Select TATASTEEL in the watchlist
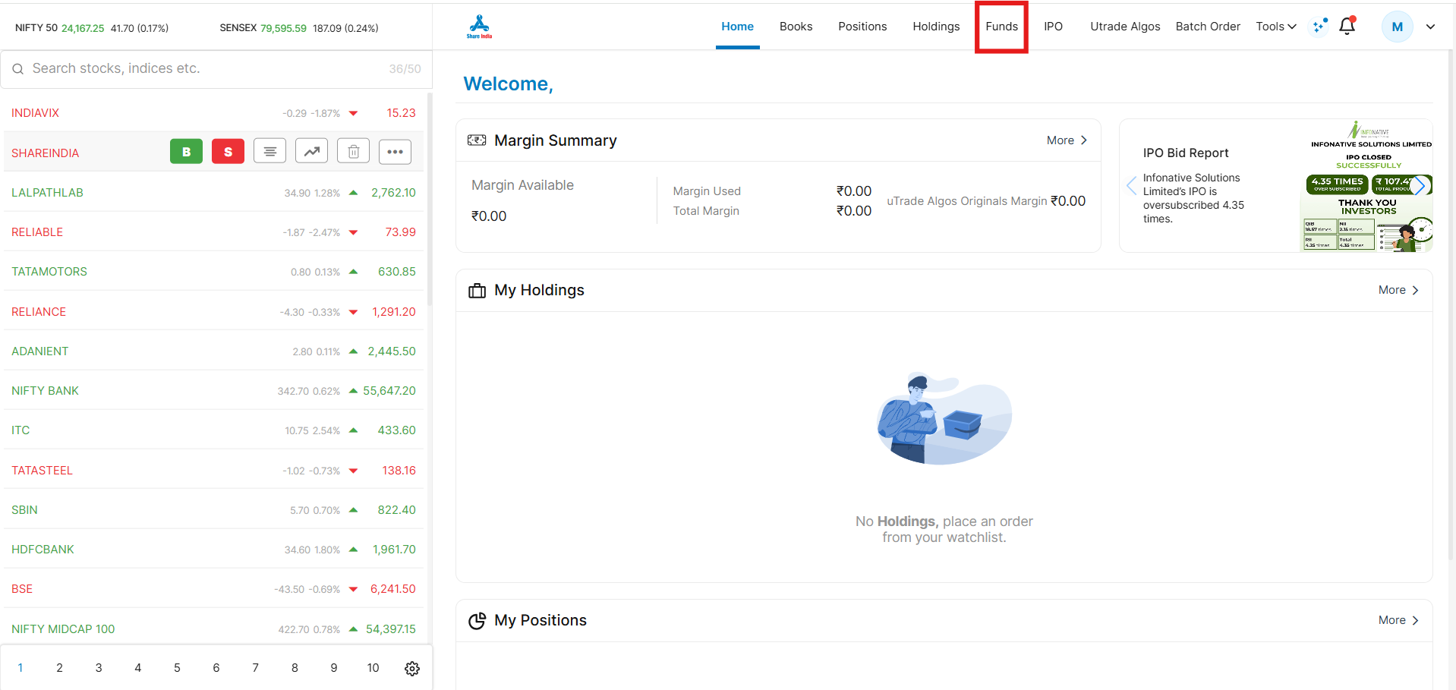Viewport: 1456px width, 690px height. pyautogui.click(x=213, y=470)
